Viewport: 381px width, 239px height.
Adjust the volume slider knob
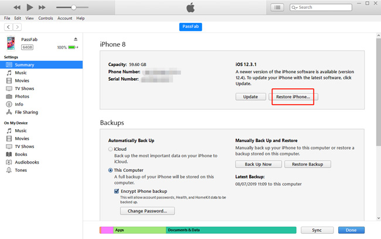[74, 8]
